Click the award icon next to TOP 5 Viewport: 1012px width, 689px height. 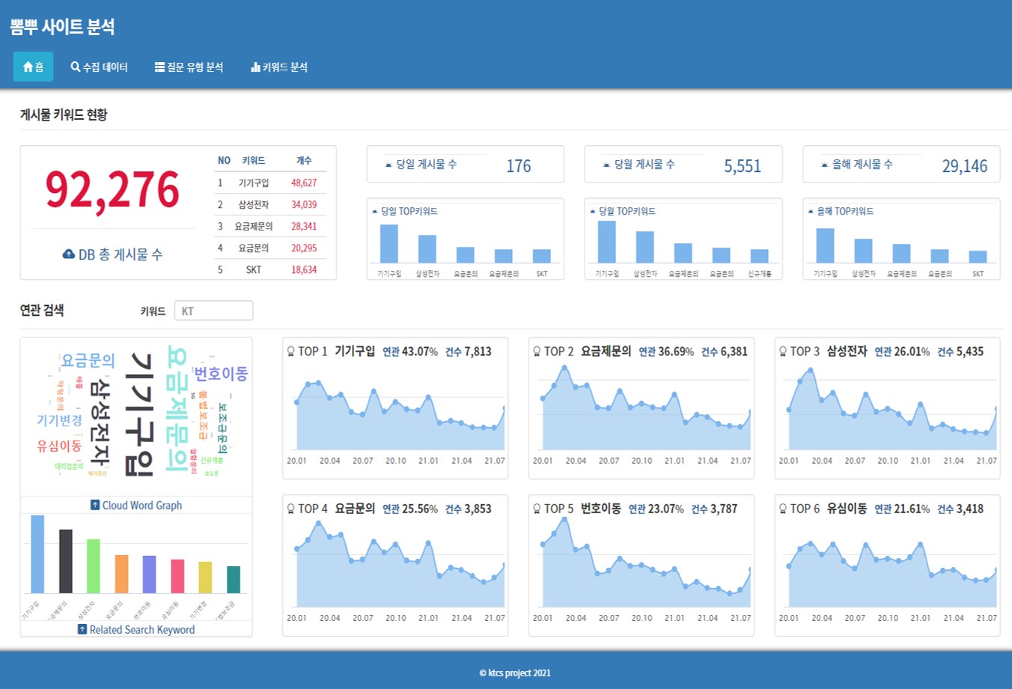537,509
